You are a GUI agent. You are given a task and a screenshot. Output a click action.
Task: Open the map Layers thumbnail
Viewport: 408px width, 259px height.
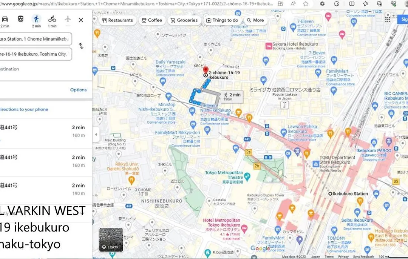click(111, 240)
